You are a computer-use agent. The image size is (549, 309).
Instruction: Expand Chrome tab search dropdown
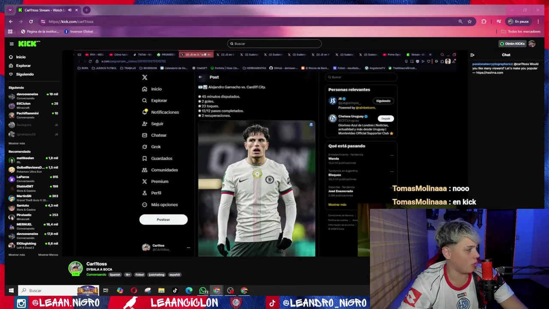(x=10, y=10)
